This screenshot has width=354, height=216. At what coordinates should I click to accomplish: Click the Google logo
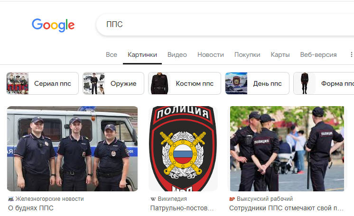point(53,25)
